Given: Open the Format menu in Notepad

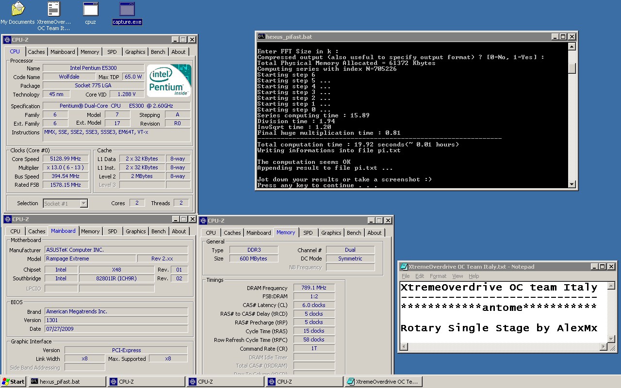Looking at the screenshot, I should [438, 276].
